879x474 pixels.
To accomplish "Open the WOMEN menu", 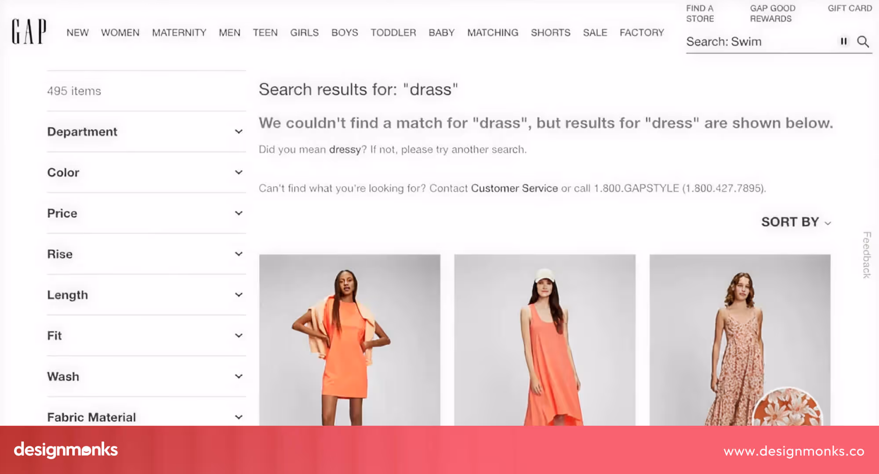I will tap(120, 33).
